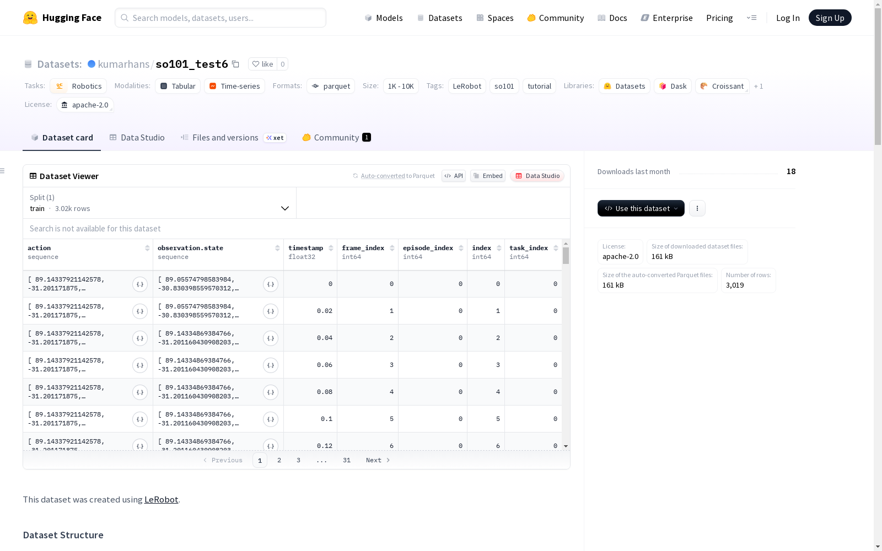
Task: Go to Spaces in the navigation
Action: click(x=495, y=18)
